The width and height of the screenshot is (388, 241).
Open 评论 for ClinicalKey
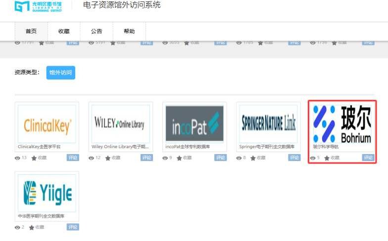[73, 158]
